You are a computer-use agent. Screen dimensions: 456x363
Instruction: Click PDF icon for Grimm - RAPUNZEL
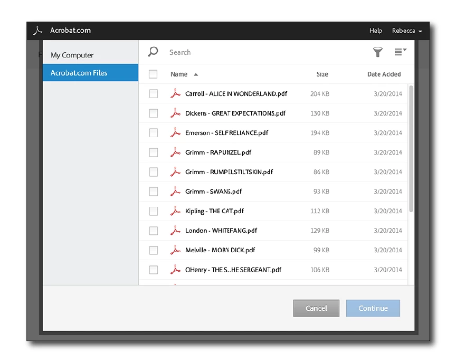(x=175, y=152)
